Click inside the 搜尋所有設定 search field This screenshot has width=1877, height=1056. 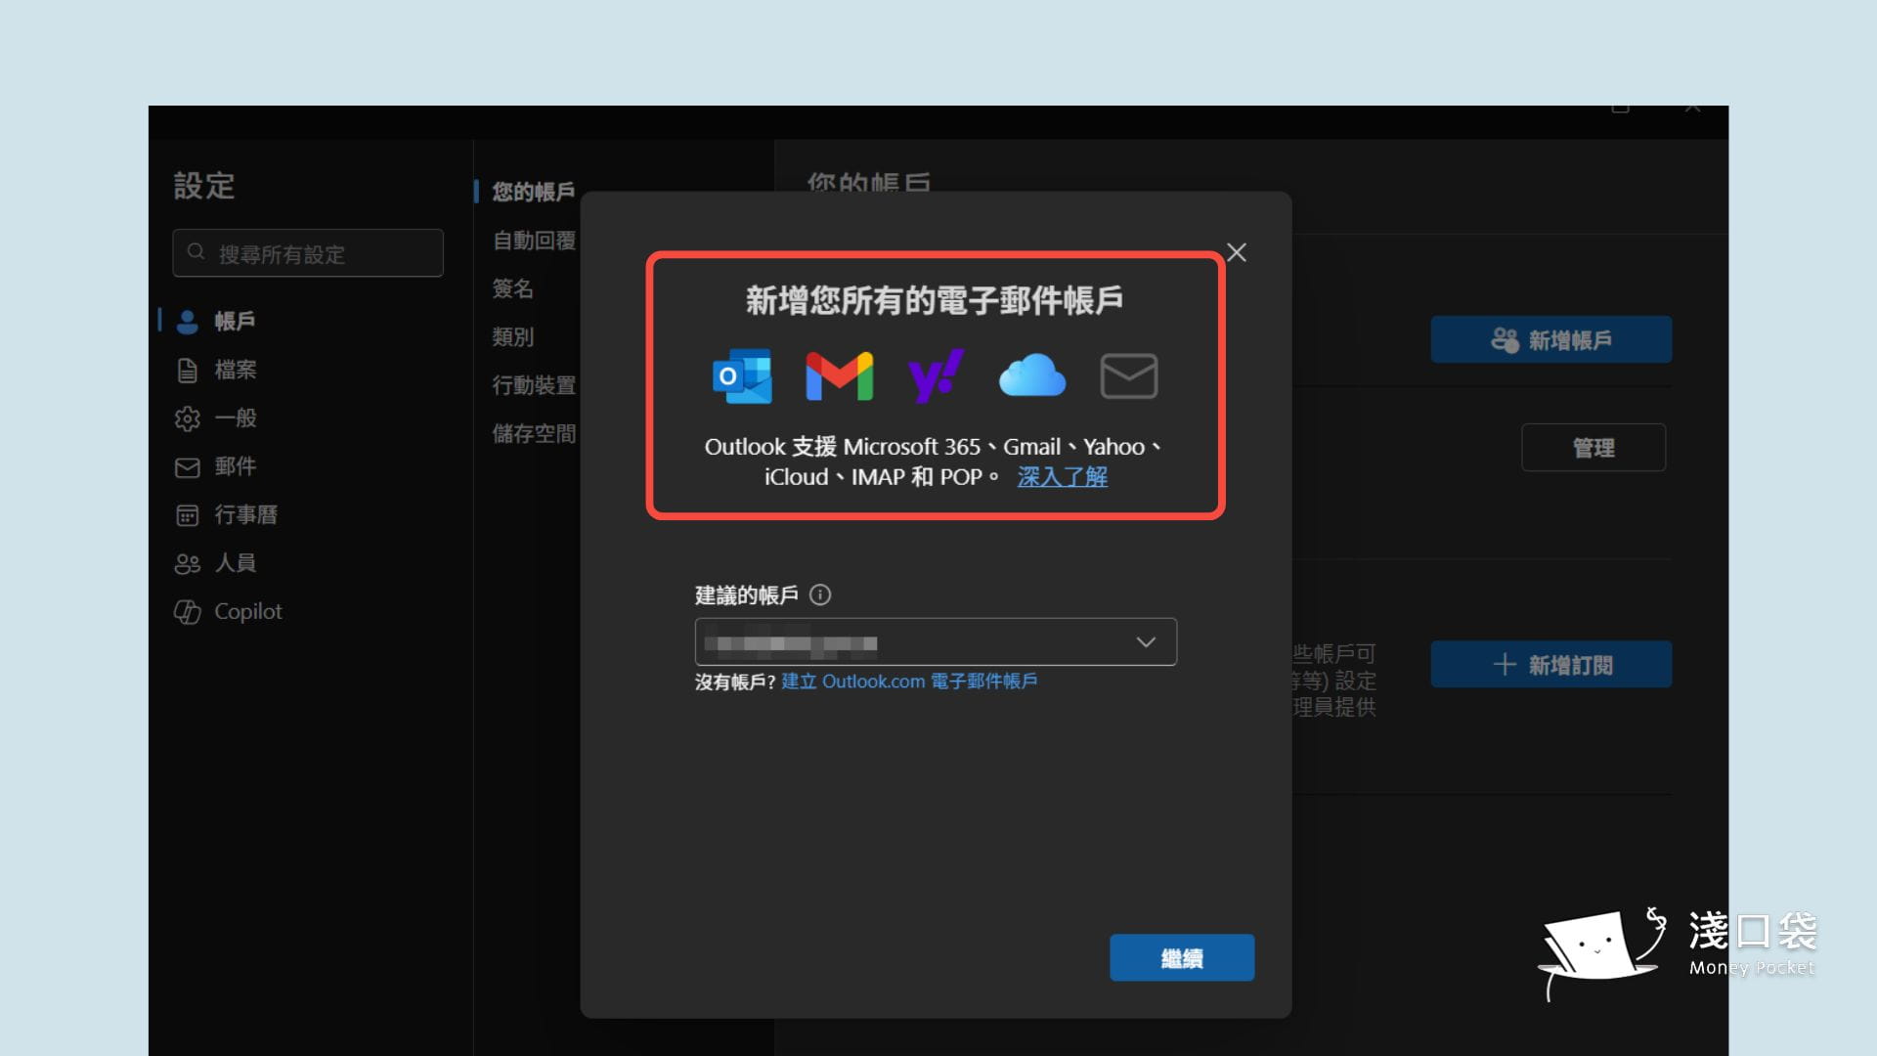coord(308,253)
